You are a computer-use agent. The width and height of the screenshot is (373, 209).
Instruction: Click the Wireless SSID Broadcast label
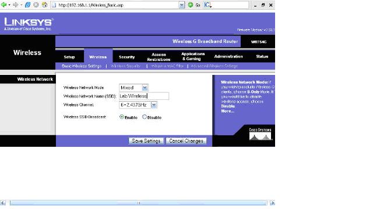point(85,117)
